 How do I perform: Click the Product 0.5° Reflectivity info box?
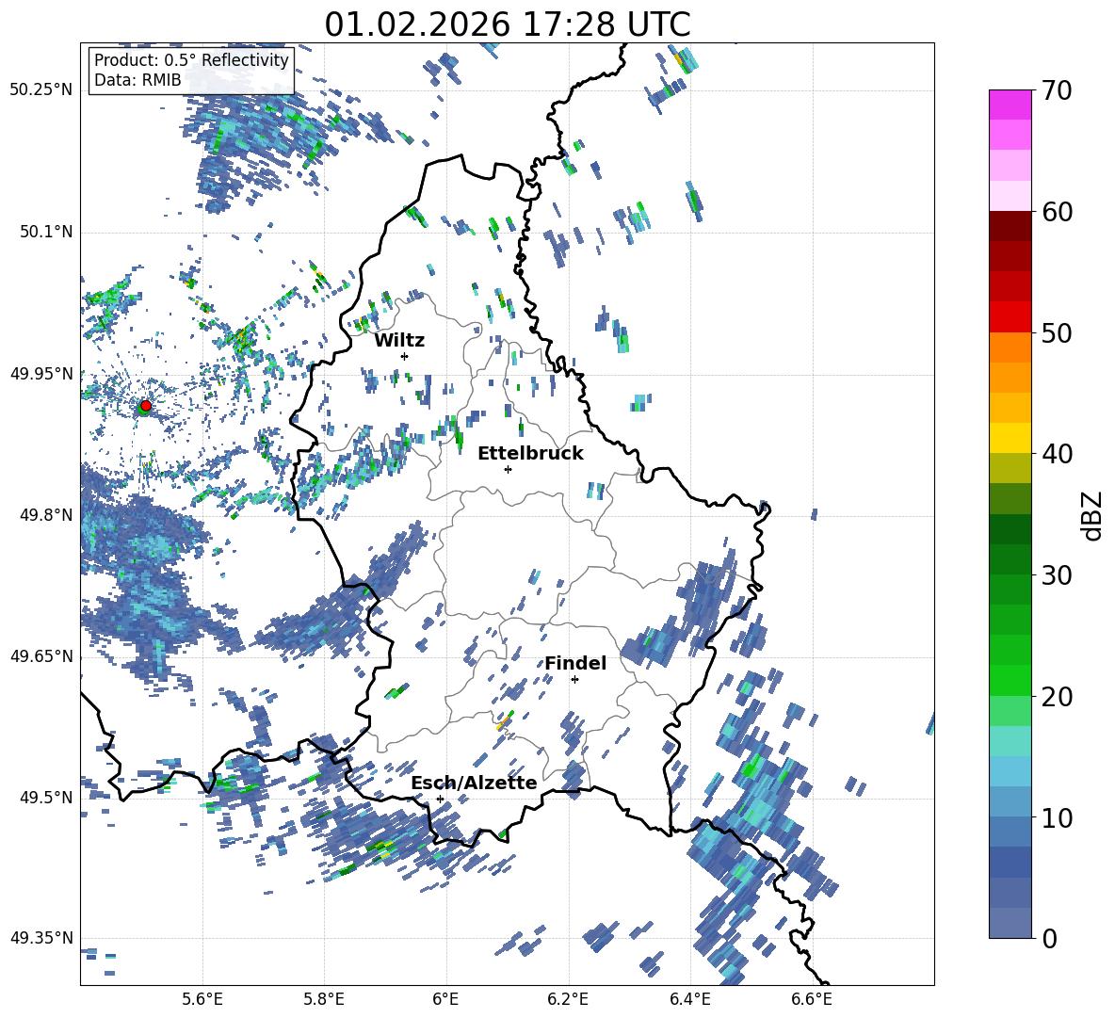pos(191,70)
